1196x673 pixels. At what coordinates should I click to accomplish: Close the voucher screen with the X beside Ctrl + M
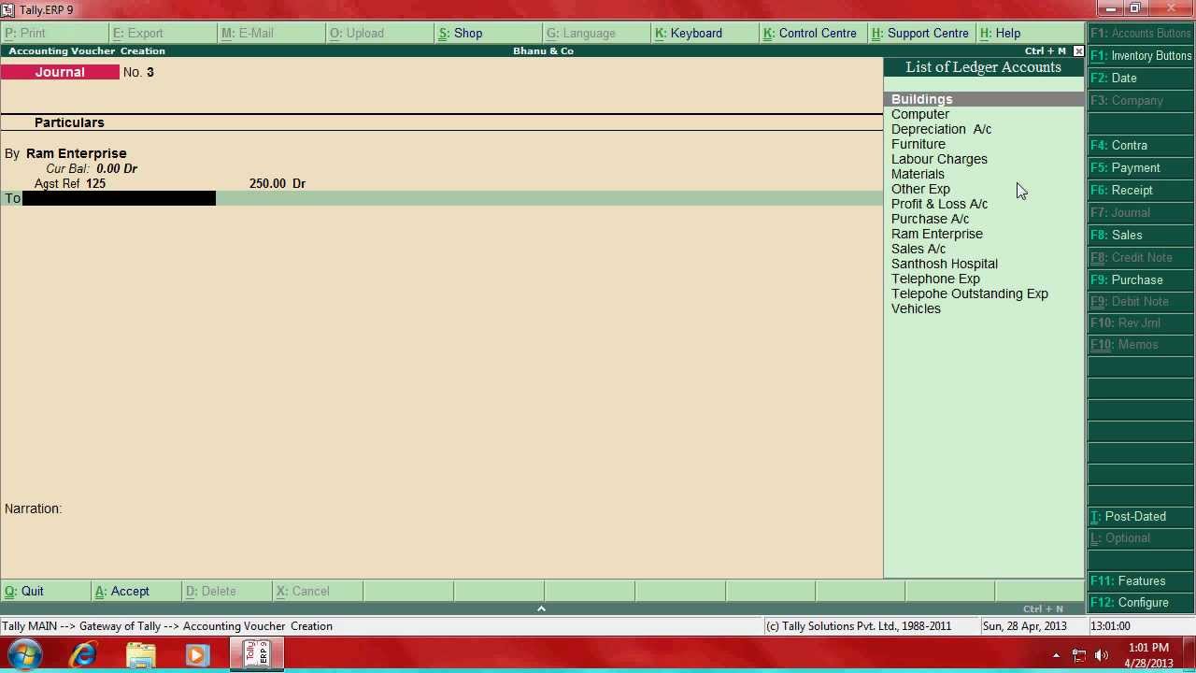point(1078,50)
